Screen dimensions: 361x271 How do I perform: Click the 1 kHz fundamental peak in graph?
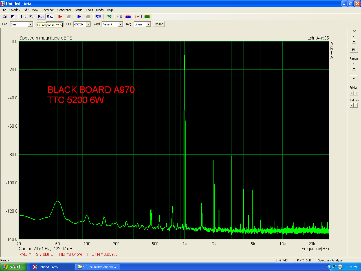click(x=184, y=56)
